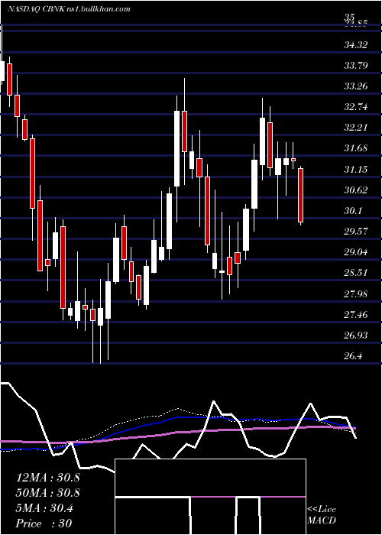Select the 31.15 price axis label
The image size is (382, 535).
pos(356,169)
